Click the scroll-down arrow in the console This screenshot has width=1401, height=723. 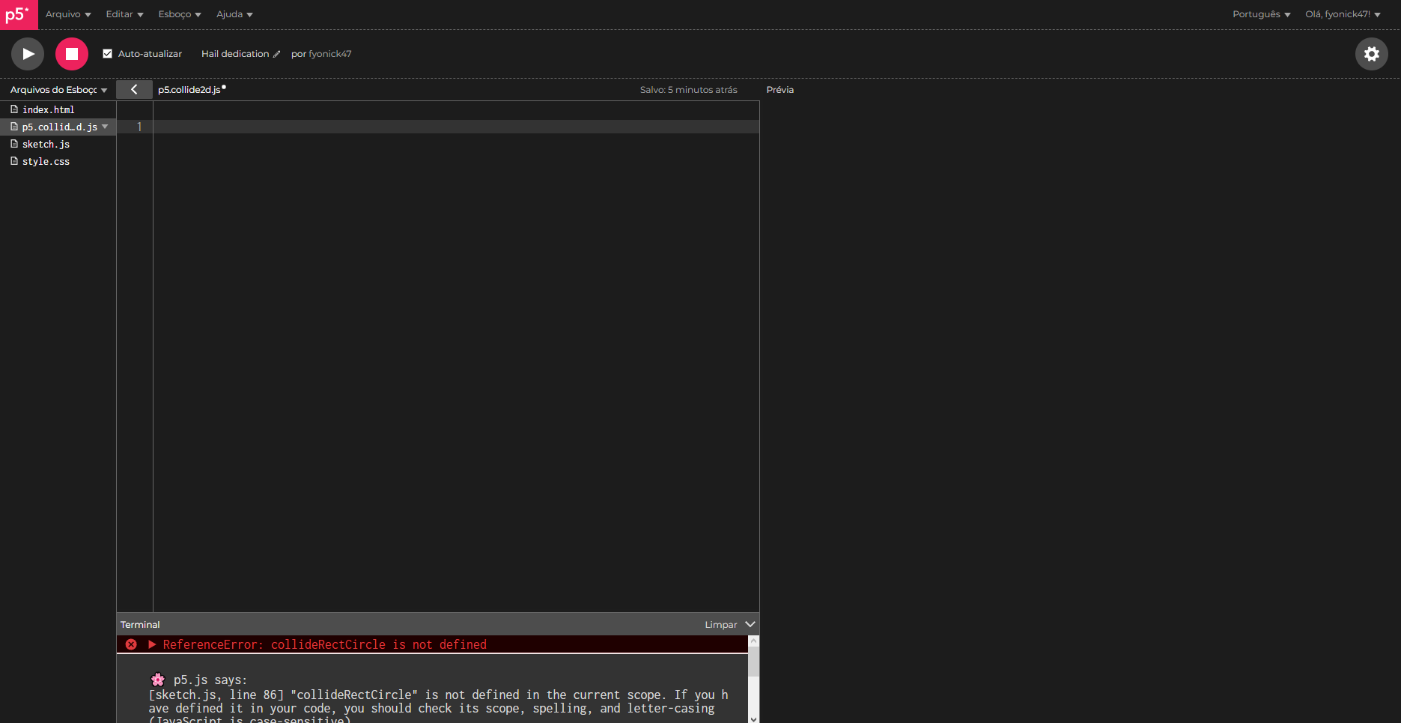point(753,719)
